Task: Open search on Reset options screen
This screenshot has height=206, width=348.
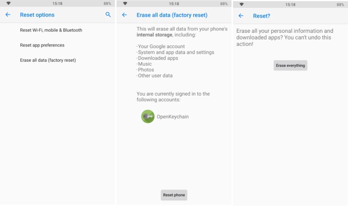Action: [x=108, y=15]
